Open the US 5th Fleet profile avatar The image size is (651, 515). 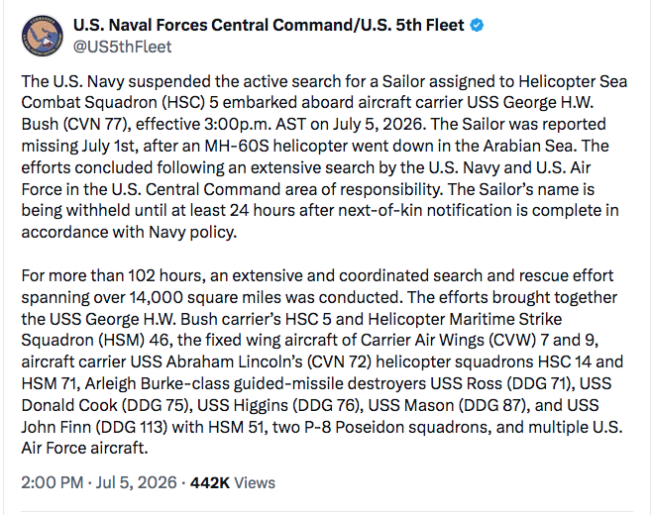(x=43, y=36)
